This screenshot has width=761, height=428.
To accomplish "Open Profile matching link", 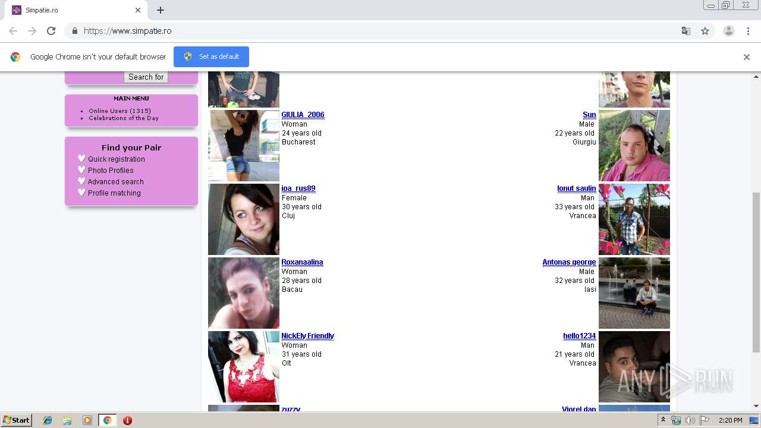I will pyautogui.click(x=114, y=193).
